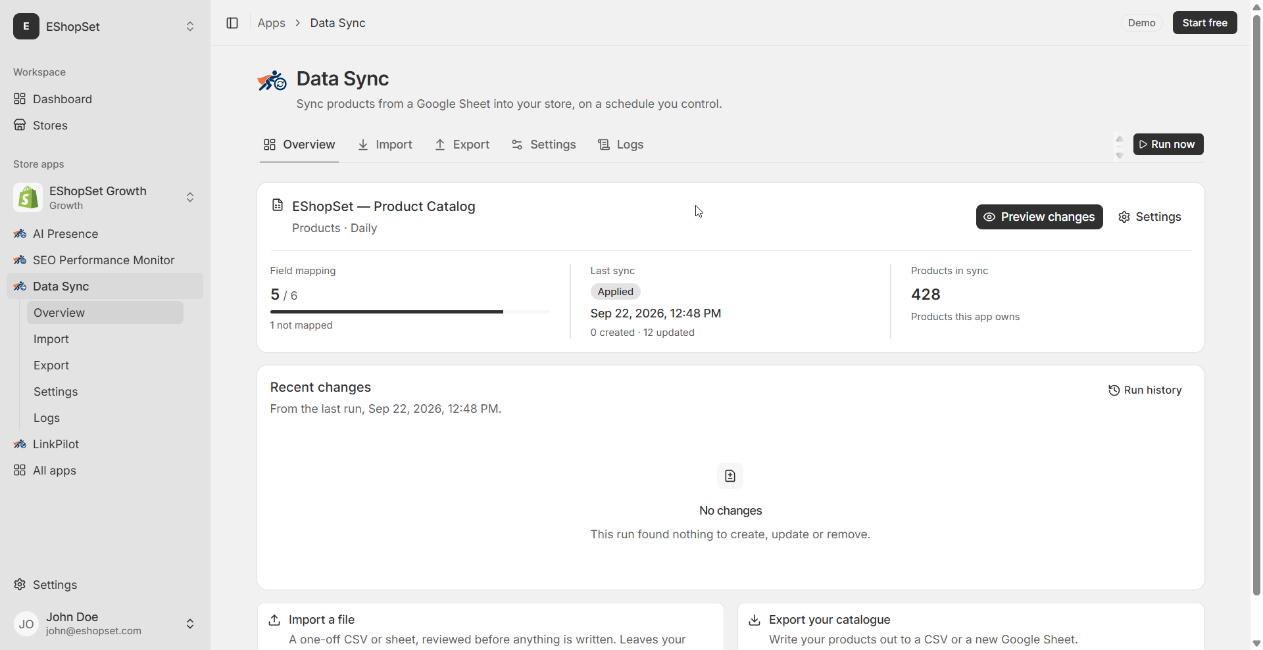This screenshot has height=650, width=1263.
Task: Click the Applied status badge
Action: (x=615, y=292)
